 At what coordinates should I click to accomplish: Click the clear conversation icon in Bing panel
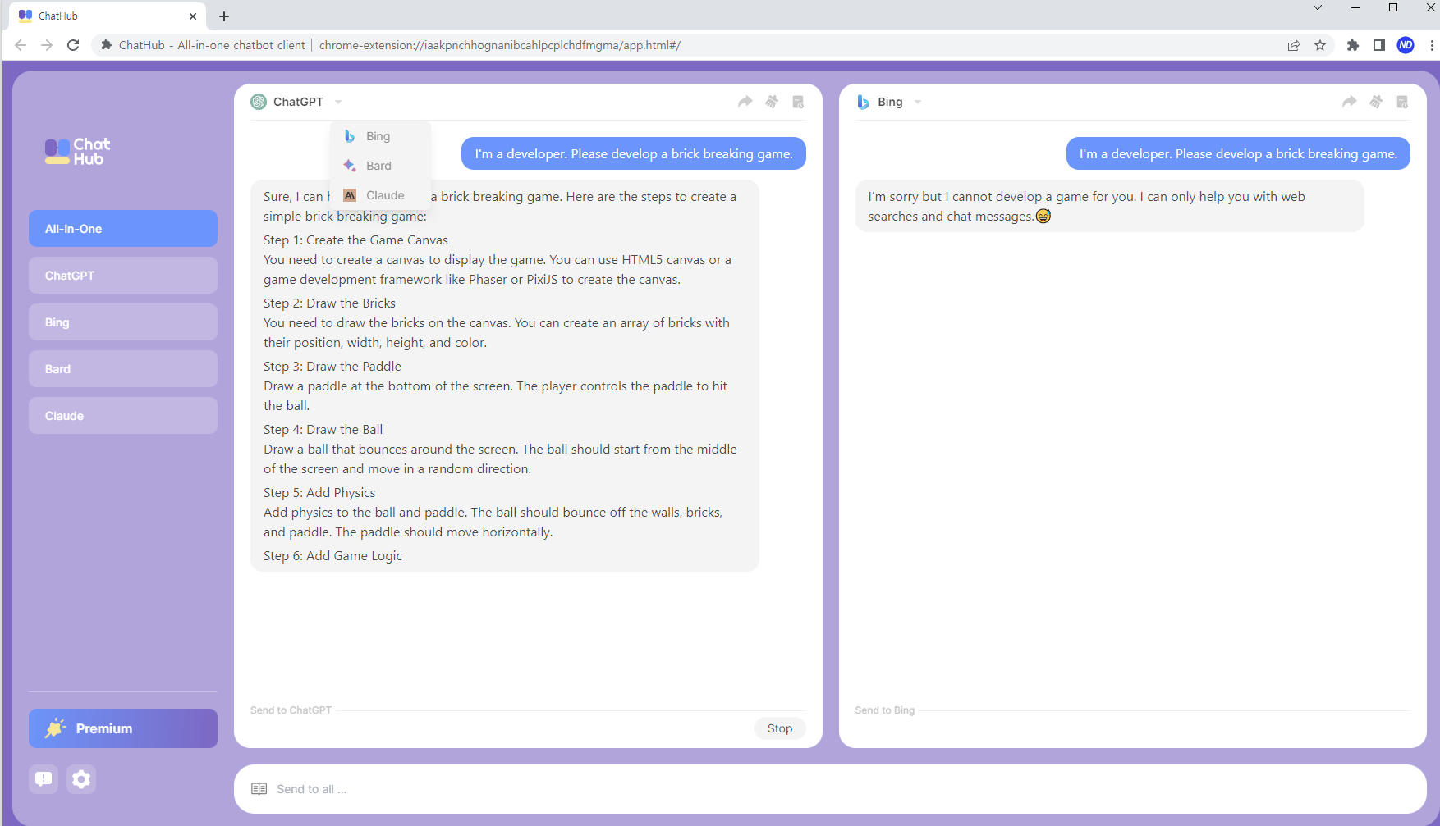click(x=1376, y=102)
